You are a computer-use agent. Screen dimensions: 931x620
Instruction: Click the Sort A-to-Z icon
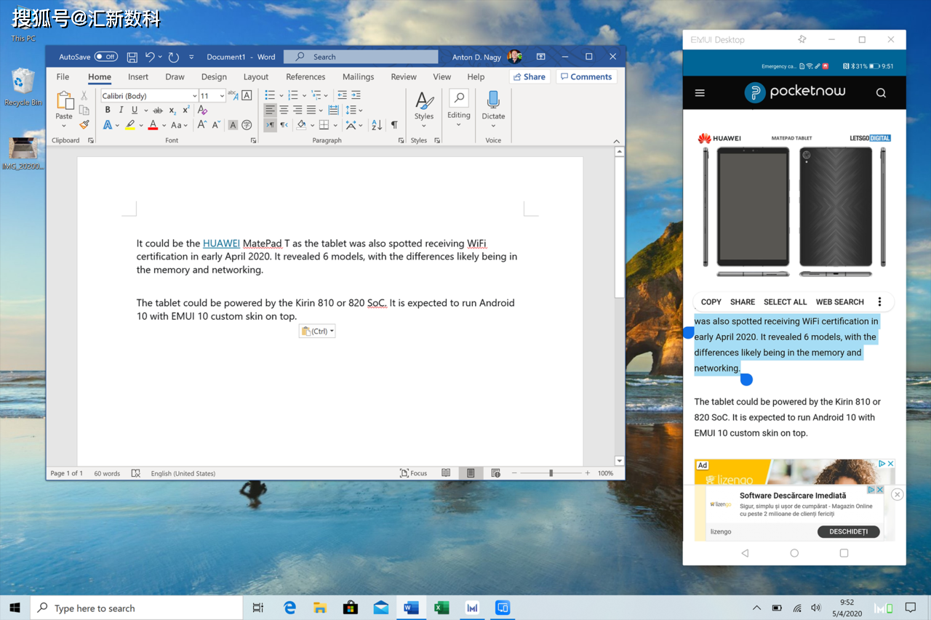tap(377, 125)
